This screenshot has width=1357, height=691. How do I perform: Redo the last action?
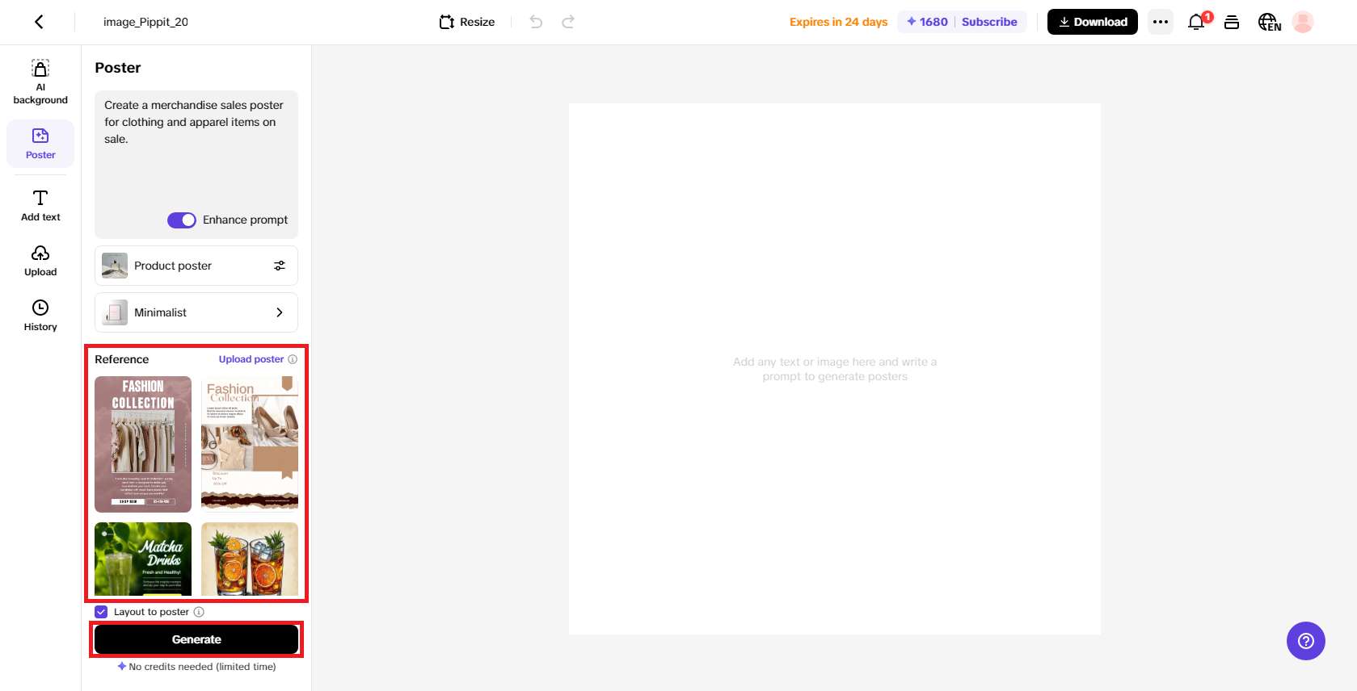click(568, 22)
